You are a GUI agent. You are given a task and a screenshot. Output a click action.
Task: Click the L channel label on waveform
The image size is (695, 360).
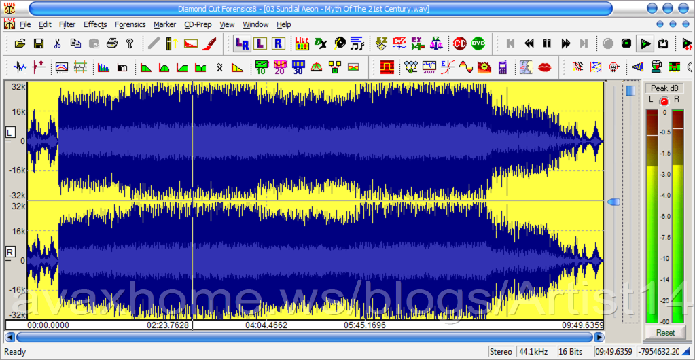(x=10, y=132)
